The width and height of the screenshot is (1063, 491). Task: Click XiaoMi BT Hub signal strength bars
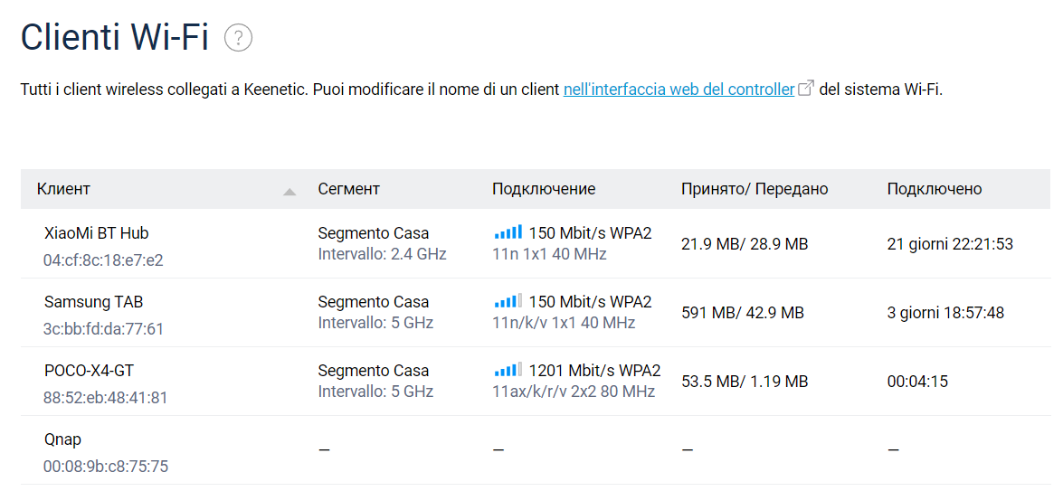[x=508, y=232]
